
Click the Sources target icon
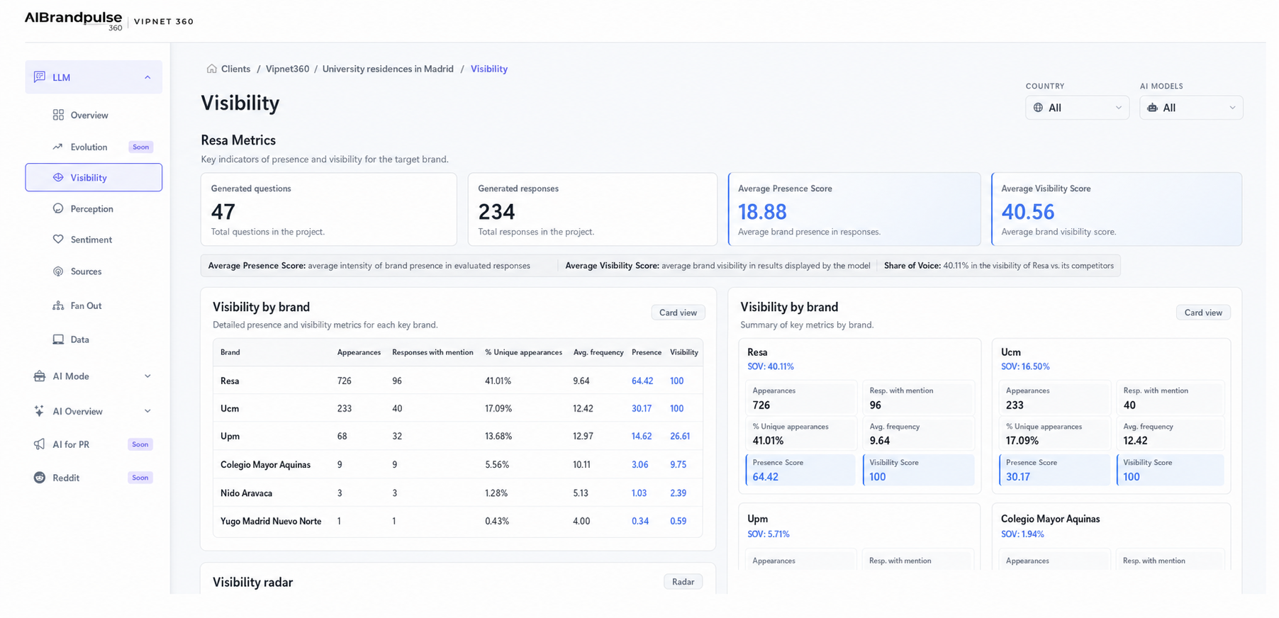[x=58, y=271]
